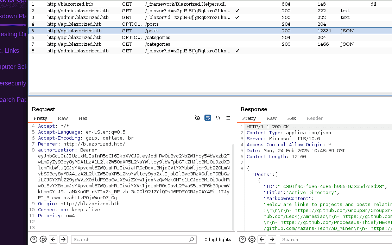Select history row 8 admin.blazorized.htb request
This screenshot has width=392, height=245.
[210, 51]
